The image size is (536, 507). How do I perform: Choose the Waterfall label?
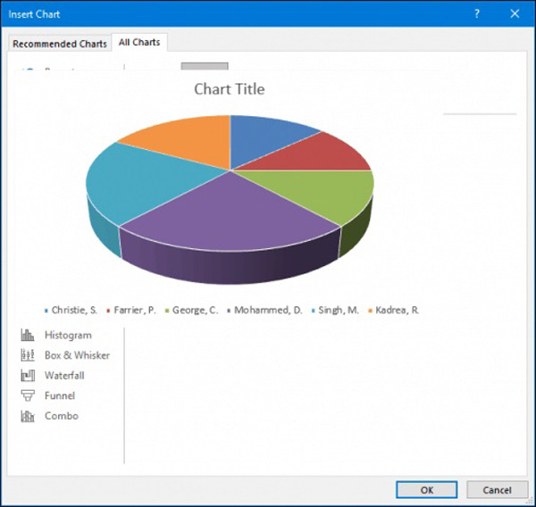64,376
